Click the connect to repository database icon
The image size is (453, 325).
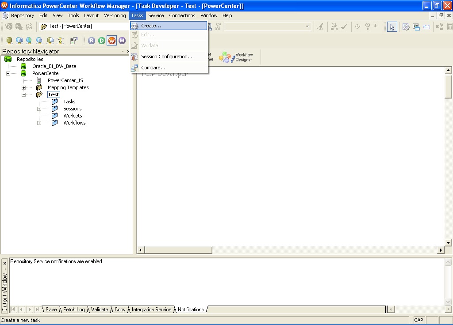click(x=9, y=40)
